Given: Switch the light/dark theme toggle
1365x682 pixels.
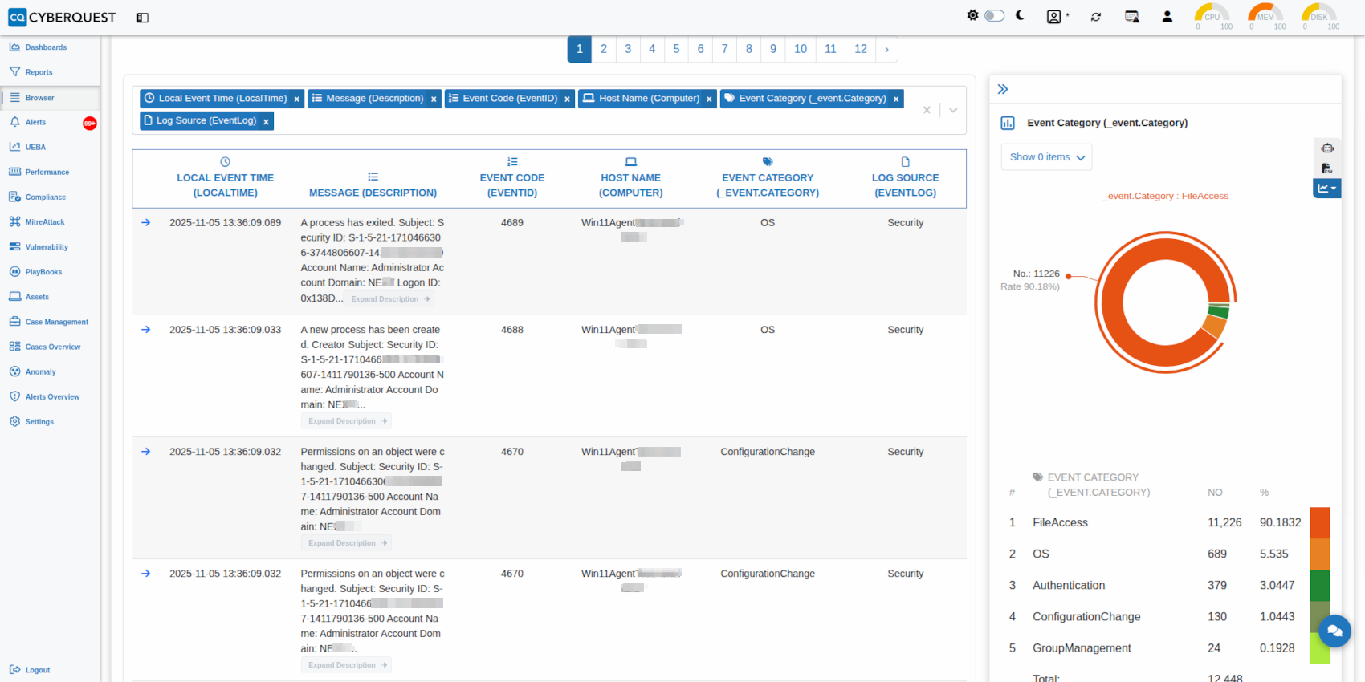Looking at the screenshot, I should point(994,15).
